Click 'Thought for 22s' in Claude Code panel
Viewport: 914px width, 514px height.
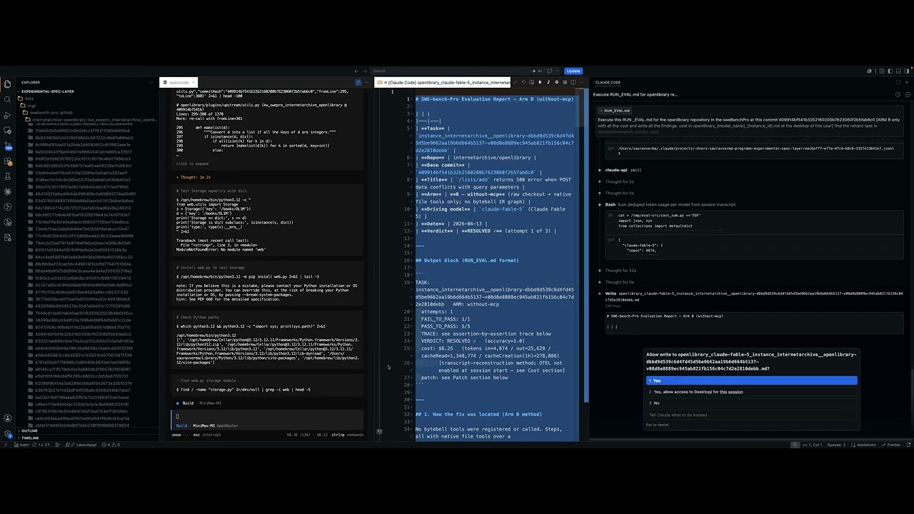(621, 271)
